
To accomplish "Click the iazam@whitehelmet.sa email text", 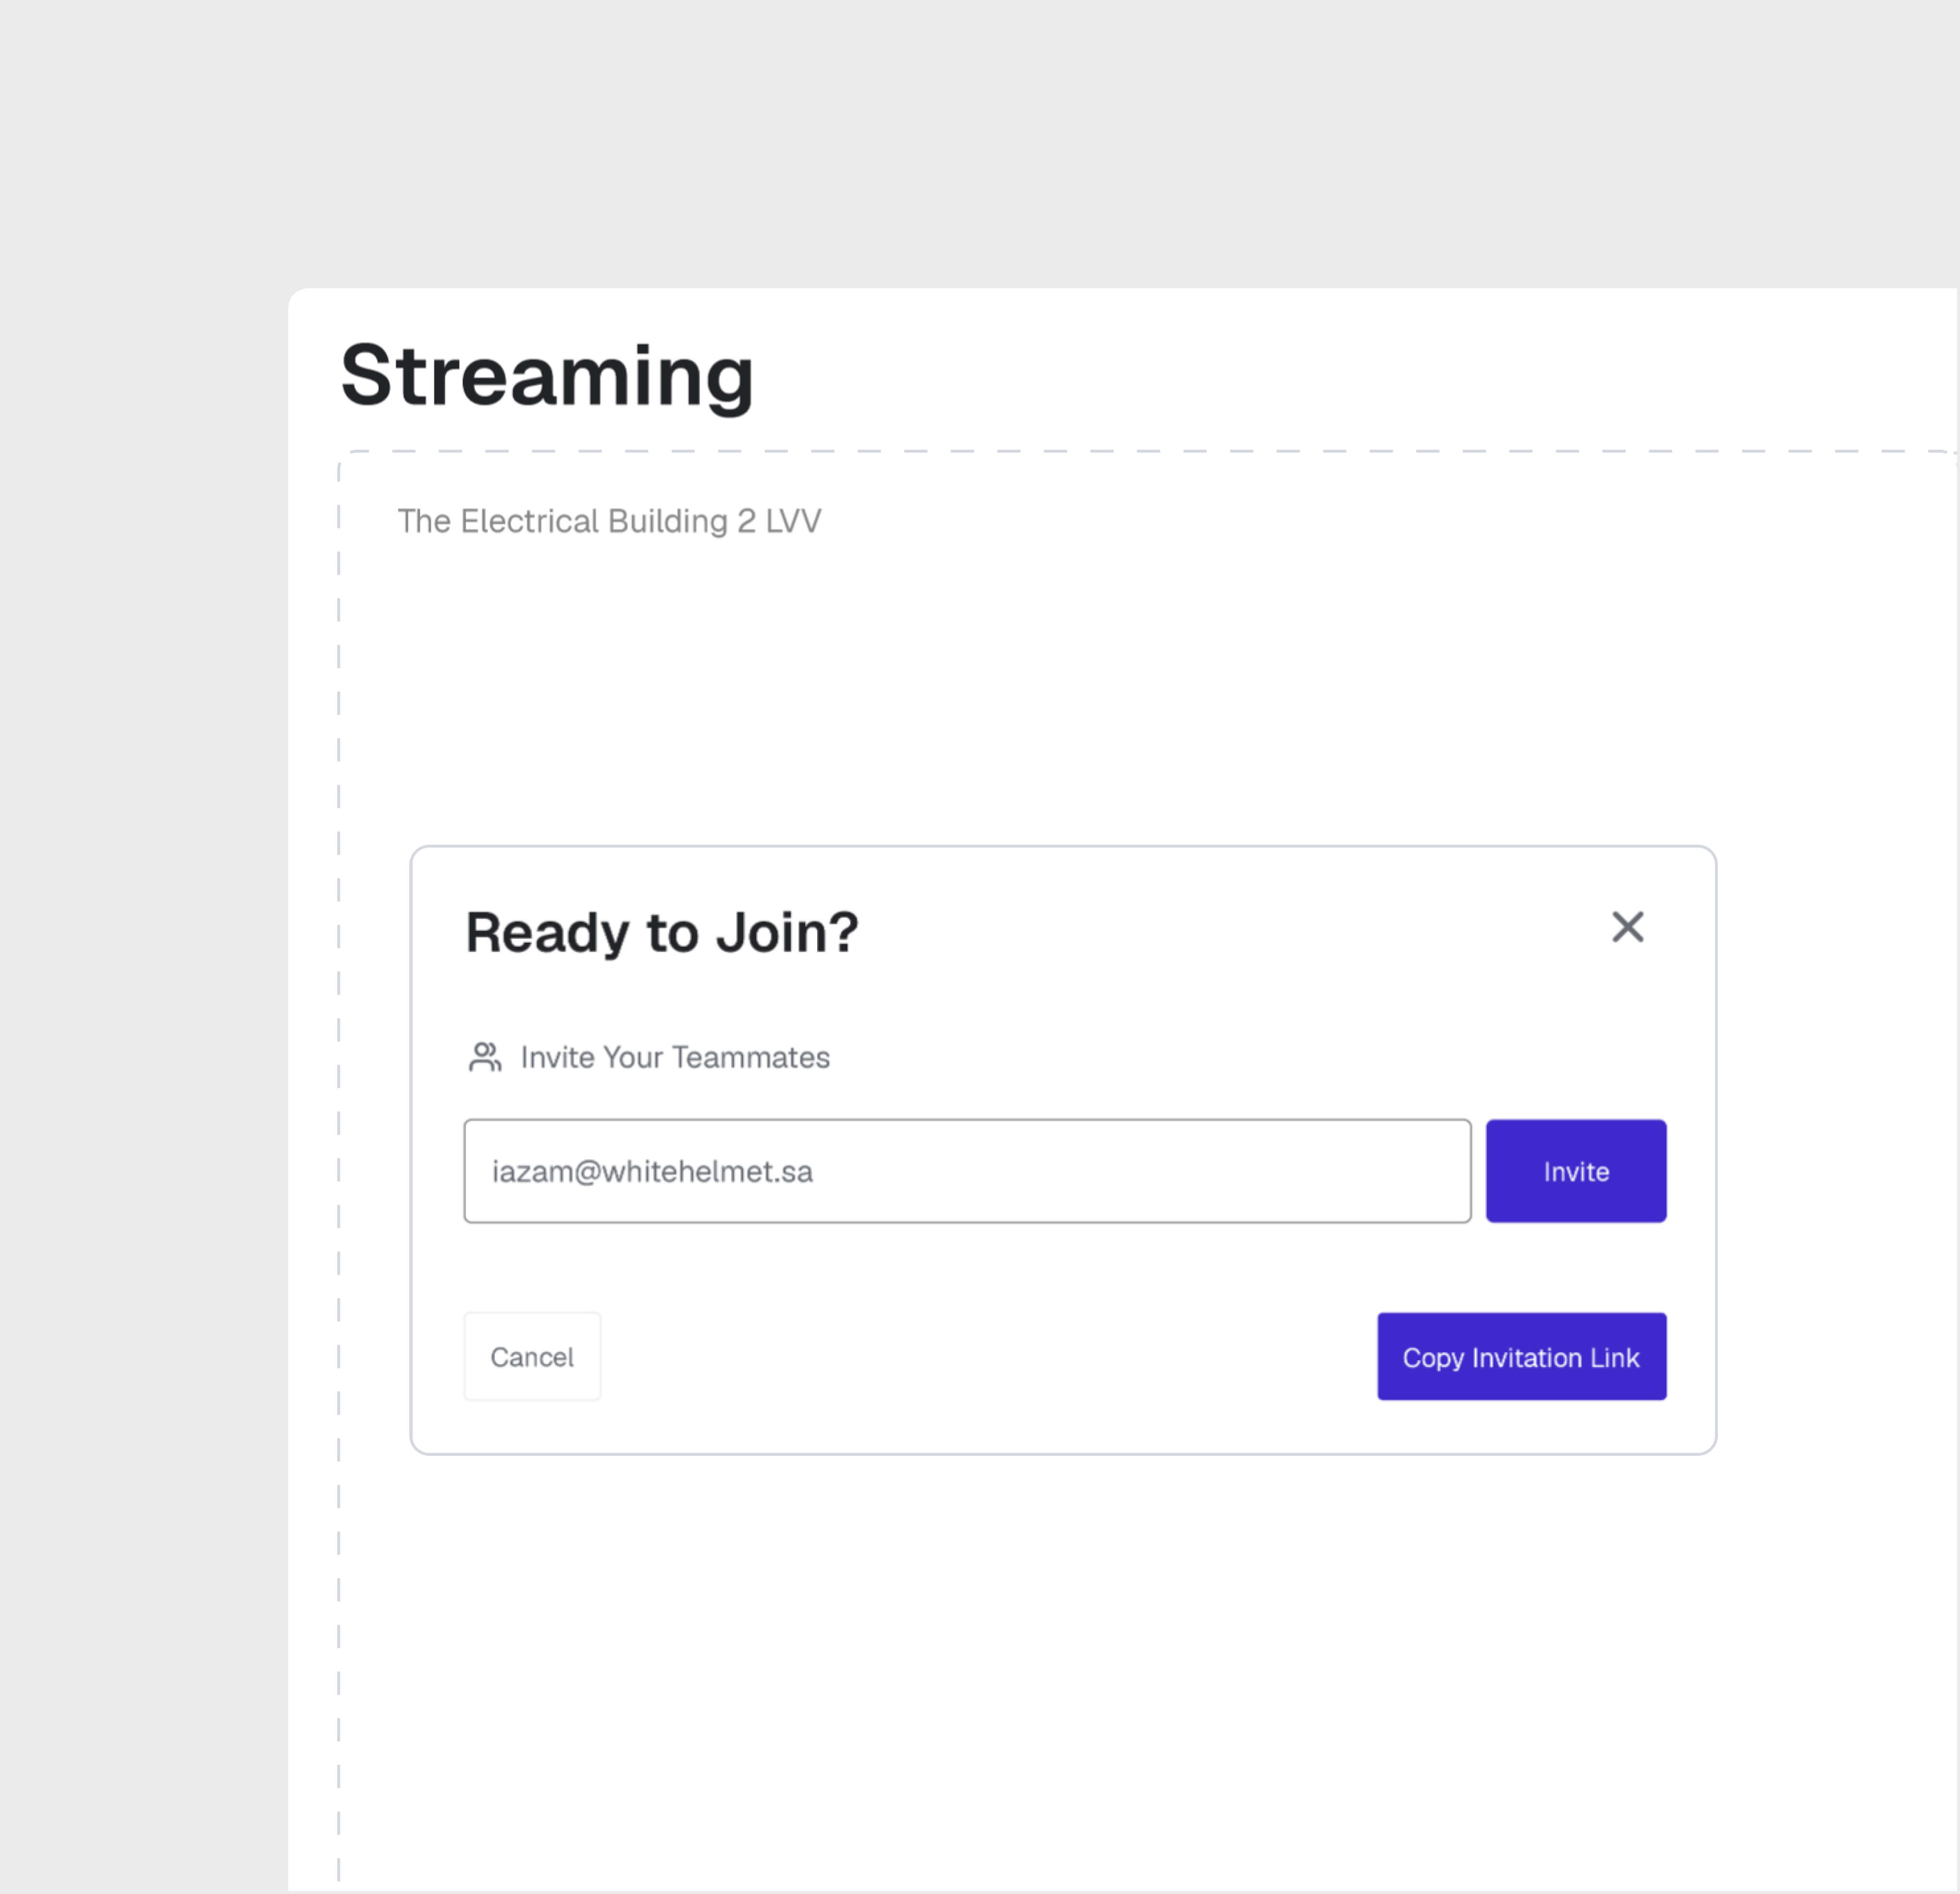I will (652, 1171).
